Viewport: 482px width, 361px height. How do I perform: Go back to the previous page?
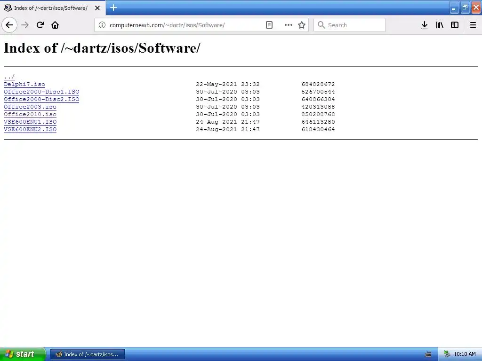point(9,25)
